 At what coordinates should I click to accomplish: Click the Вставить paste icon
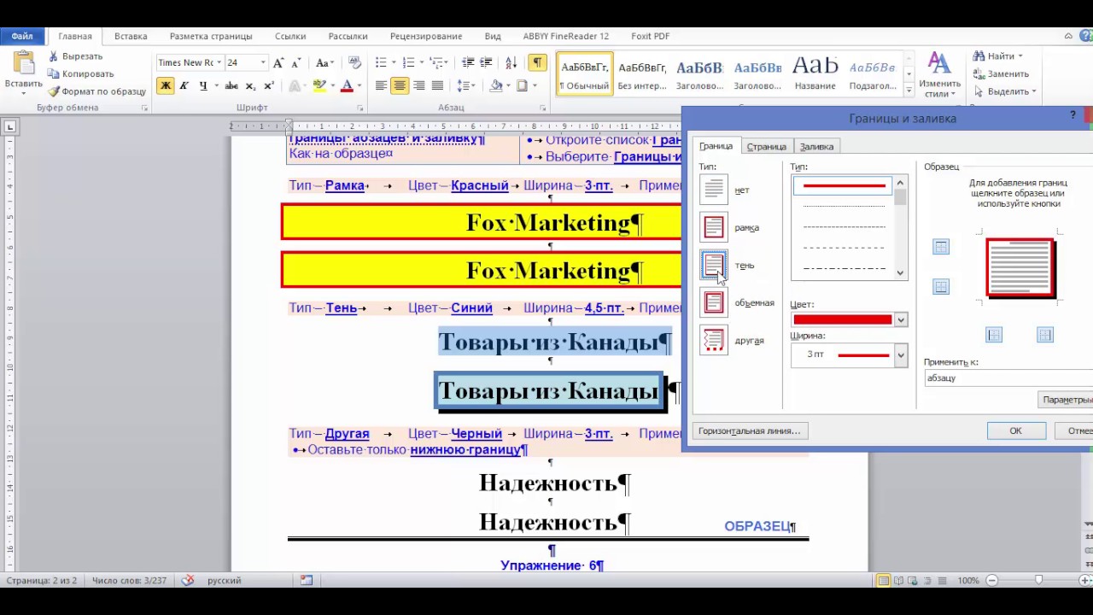[x=23, y=64]
